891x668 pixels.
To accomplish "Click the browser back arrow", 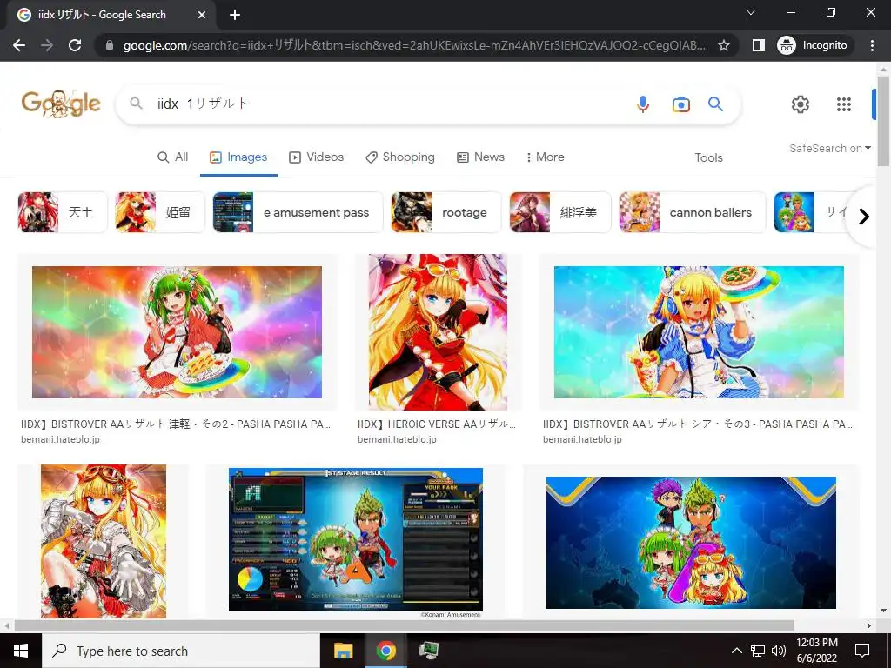I will tap(19, 45).
